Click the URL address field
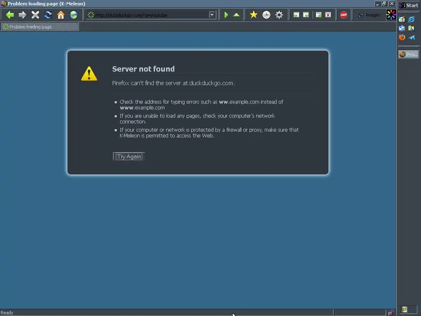Viewport: 421px width, 316px height. click(151, 15)
